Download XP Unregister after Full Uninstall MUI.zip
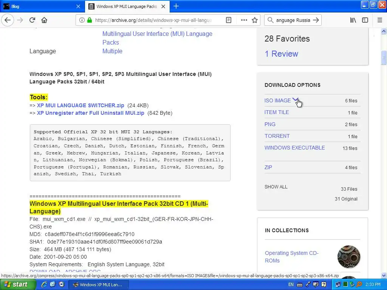This screenshot has width=387, height=290. (x=91, y=113)
